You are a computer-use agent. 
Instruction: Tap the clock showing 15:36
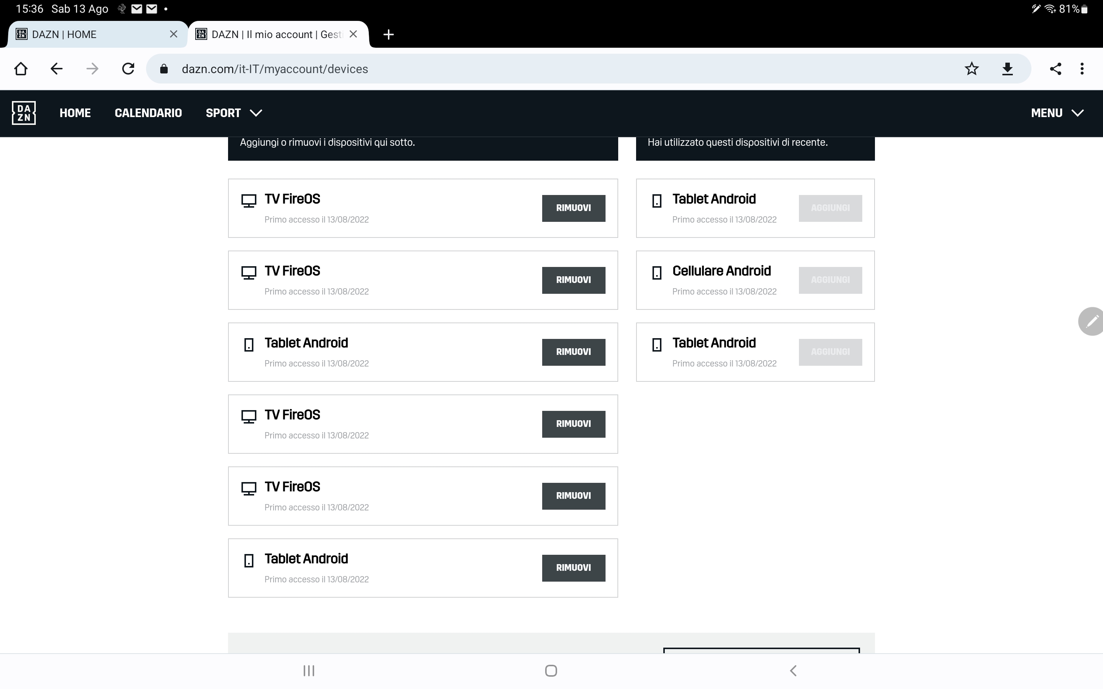tap(29, 9)
